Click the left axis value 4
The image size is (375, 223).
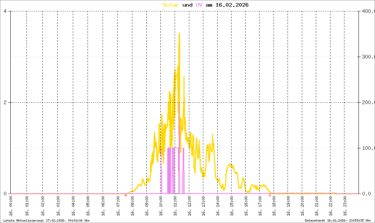(5, 11)
